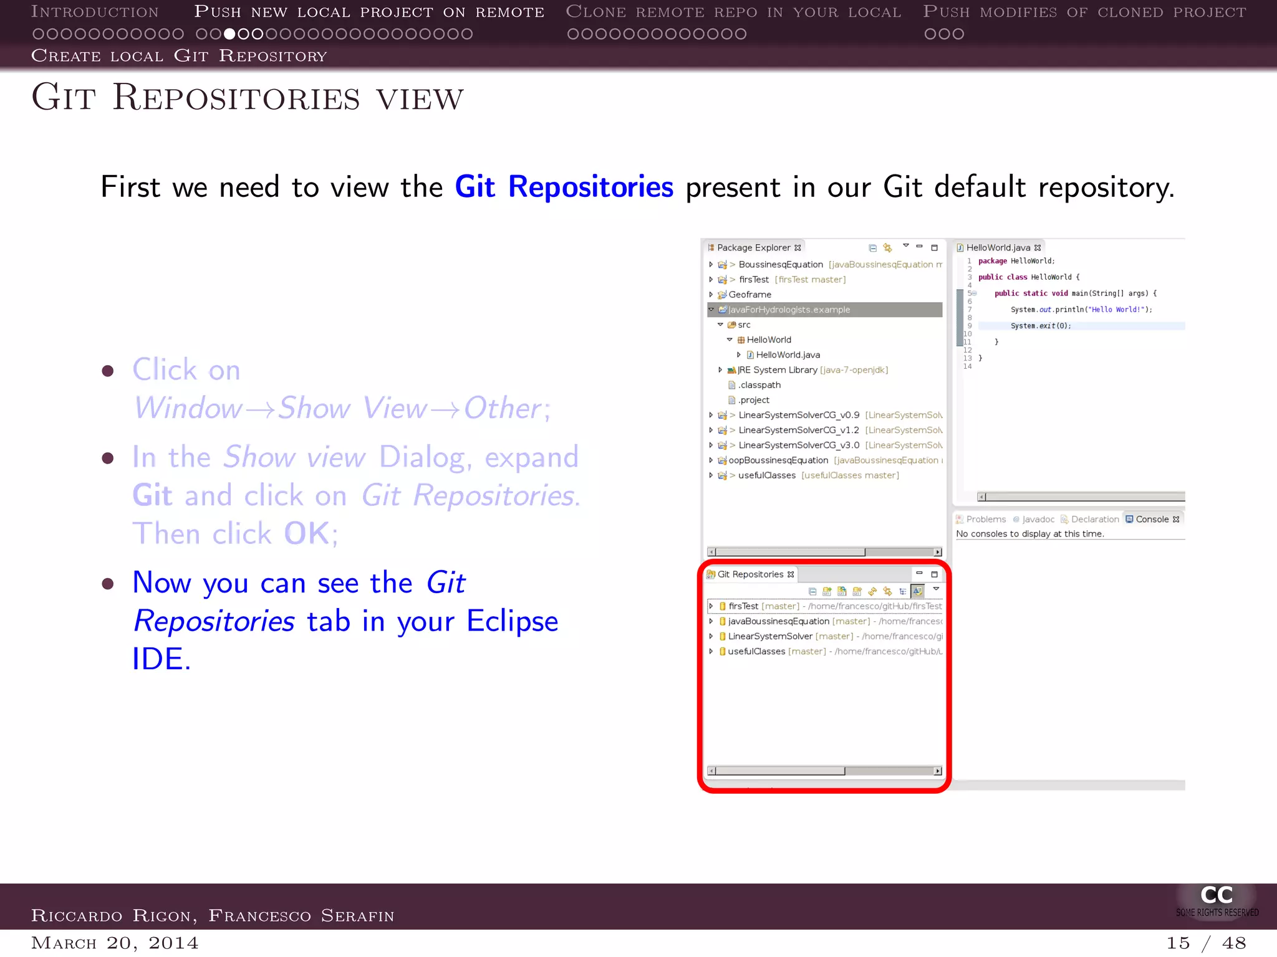Open Package Explorer view menu triangle
1277x957 pixels.
(905, 245)
